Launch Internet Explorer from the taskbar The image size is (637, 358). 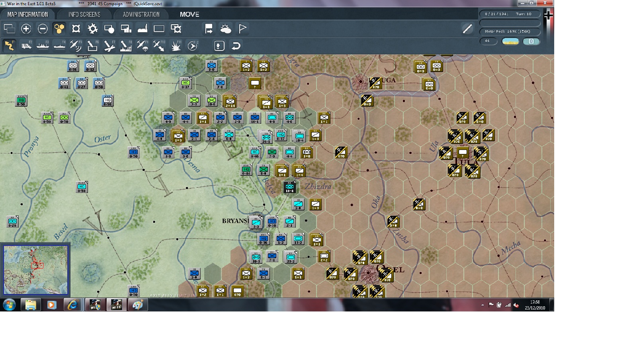tap(72, 305)
